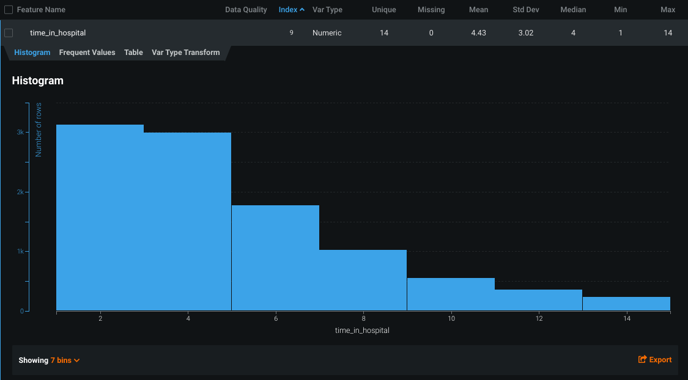Image resolution: width=688 pixels, height=380 pixels.
Task: Open the Frequent Values tab
Action: coord(87,53)
